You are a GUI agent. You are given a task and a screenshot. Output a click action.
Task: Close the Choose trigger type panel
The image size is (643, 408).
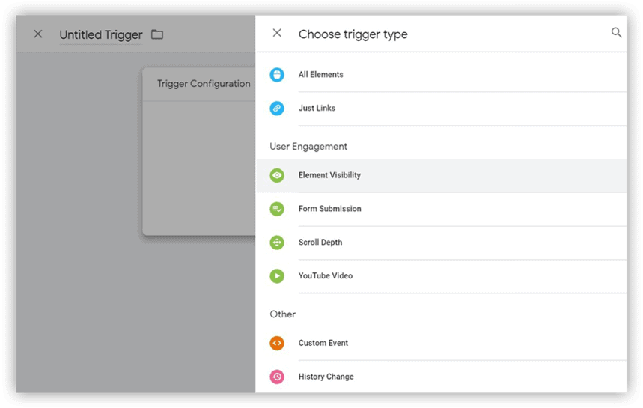pos(277,33)
